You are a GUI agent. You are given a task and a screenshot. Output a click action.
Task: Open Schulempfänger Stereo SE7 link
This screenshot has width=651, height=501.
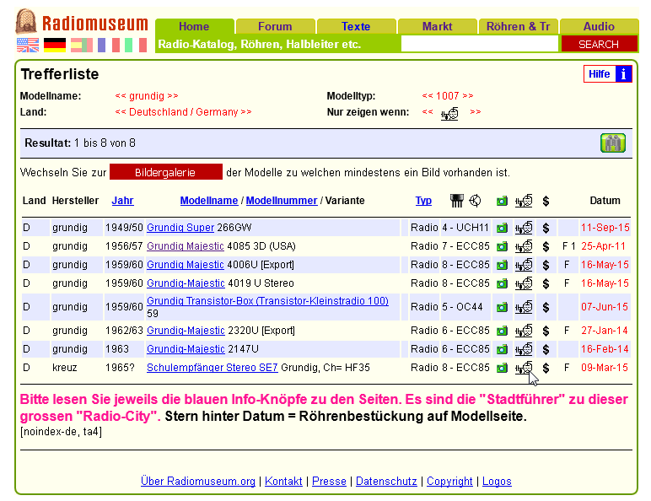coord(213,368)
